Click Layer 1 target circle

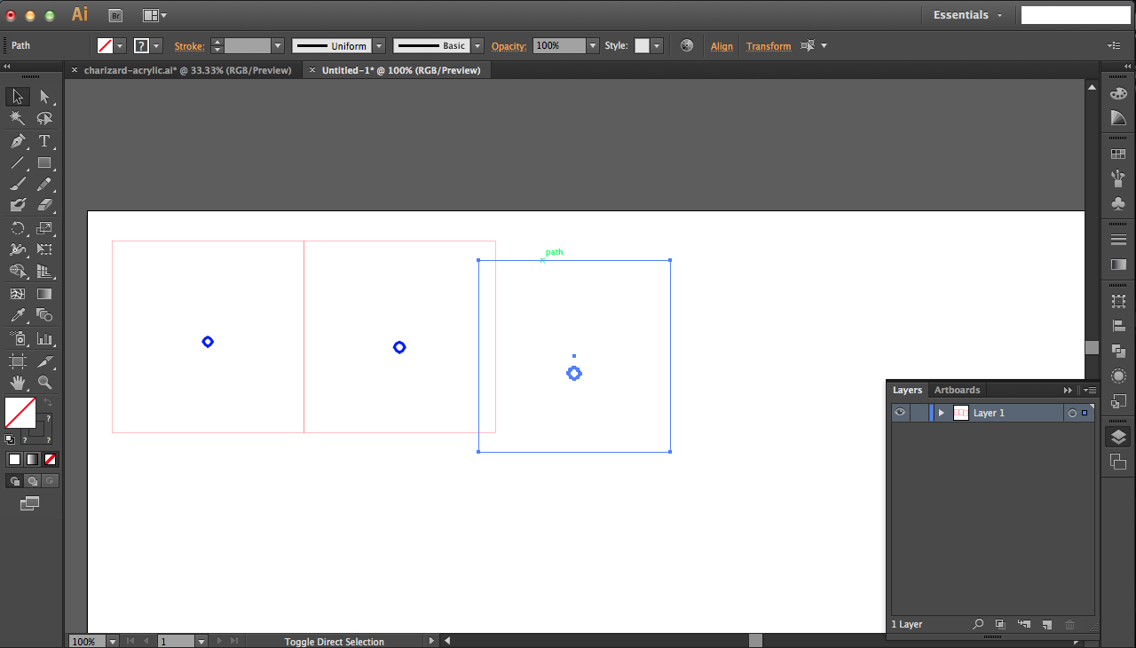(1072, 413)
